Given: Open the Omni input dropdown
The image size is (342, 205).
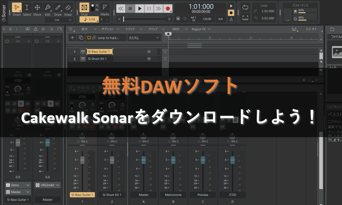Looking at the screenshot, I should coord(18,185).
